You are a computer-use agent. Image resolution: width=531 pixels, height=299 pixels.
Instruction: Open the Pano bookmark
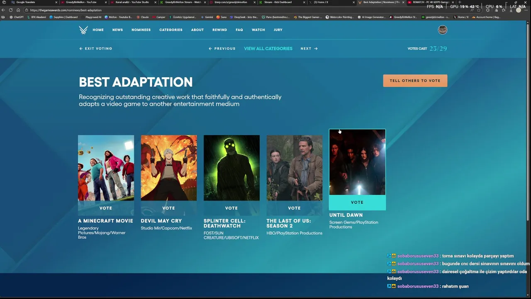coord(276,17)
